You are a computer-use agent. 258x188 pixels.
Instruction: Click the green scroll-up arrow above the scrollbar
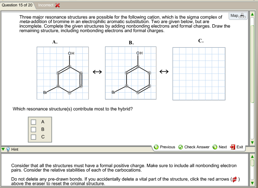click(x=252, y=14)
